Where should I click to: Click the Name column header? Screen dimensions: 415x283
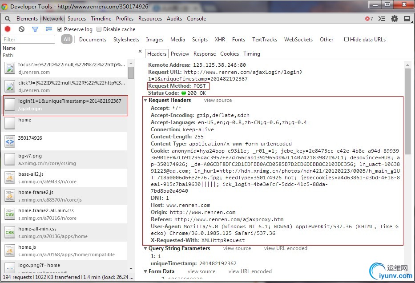coord(9,48)
